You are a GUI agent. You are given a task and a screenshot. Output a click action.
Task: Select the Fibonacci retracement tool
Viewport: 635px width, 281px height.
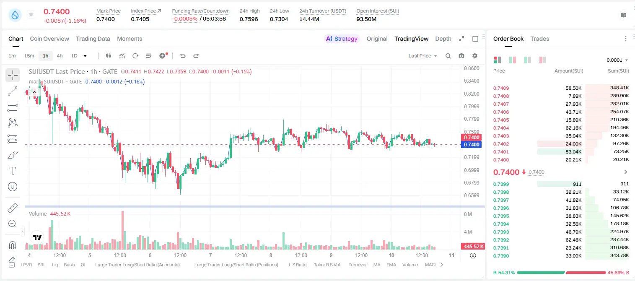click(x=13, y=107)
